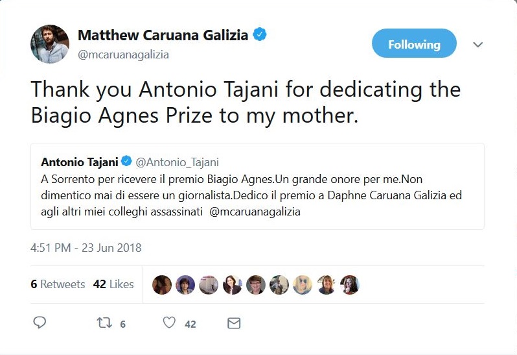
Task: Click the @mcaruanagalizia handle under the name
Action: click(x=123, y=55)
